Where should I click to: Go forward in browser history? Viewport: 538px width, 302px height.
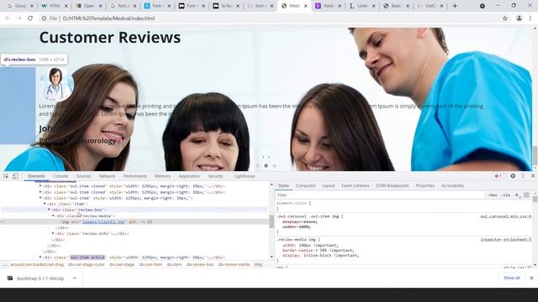[18, 18]
